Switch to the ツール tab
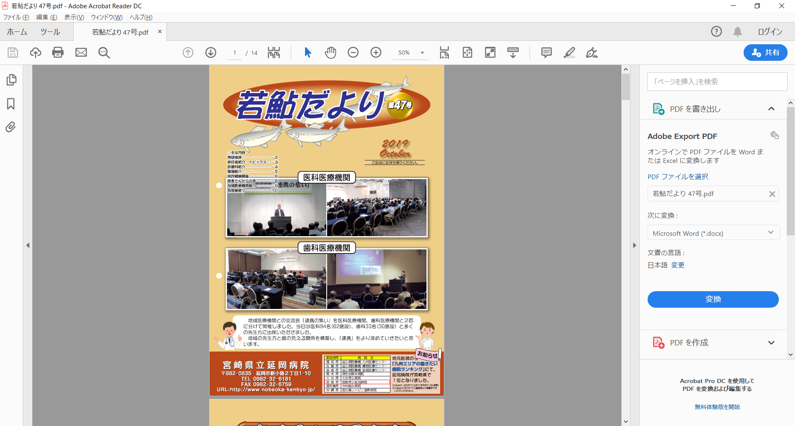This screenshot has height=426, width=795. click(50, 32)
